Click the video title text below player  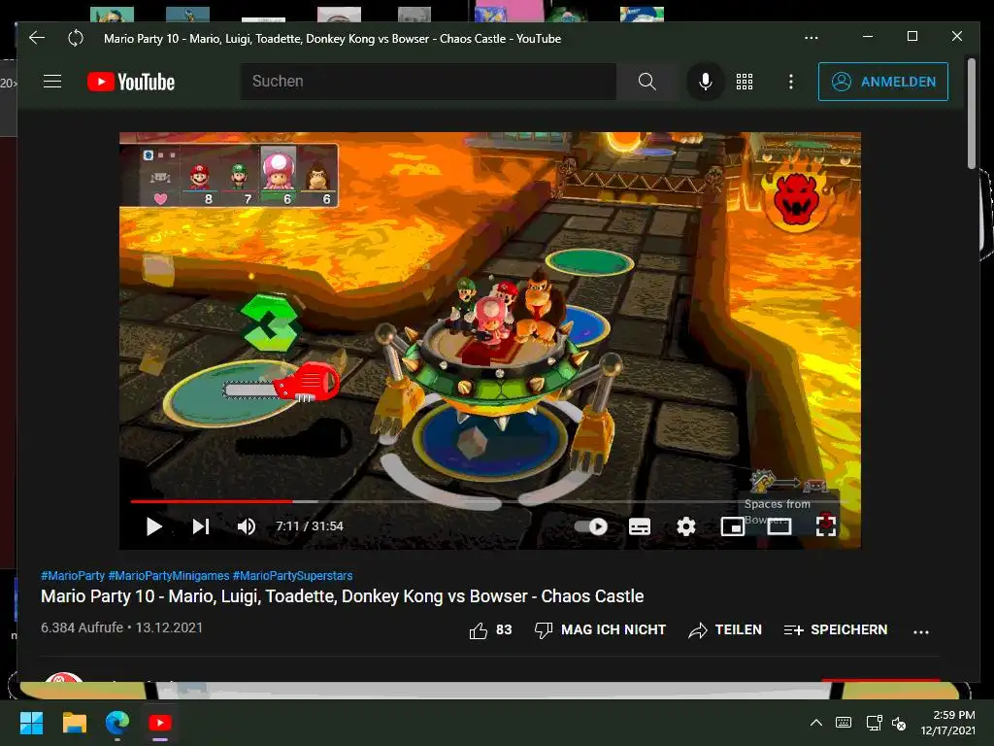(x=343, y=596)
